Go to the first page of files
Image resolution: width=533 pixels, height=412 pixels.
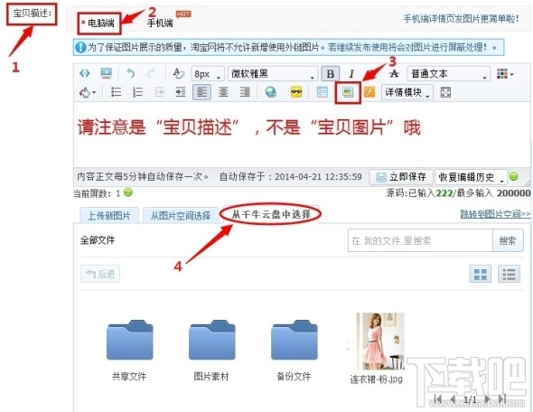(x=438, y=399)
